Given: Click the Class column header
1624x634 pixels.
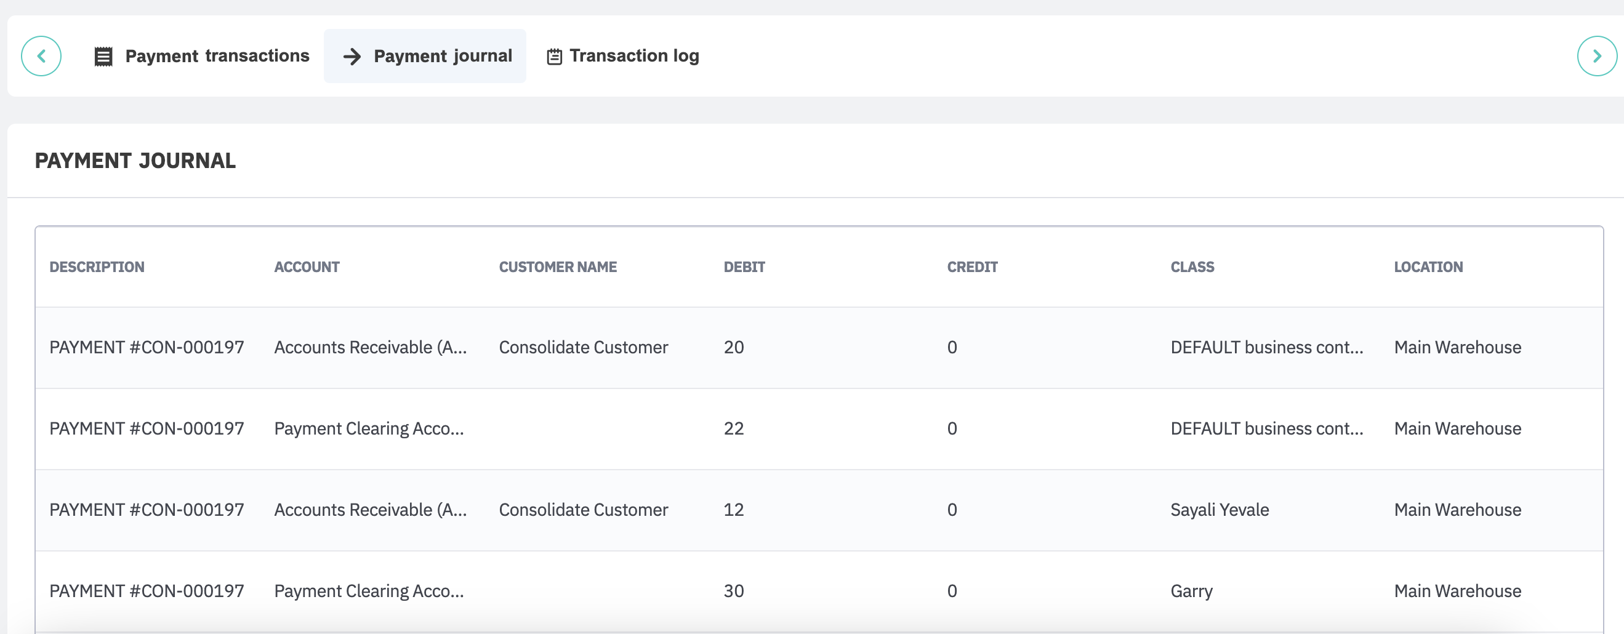Looking at the screenshot, I should pyautogui.click(x=1192, y=267).
